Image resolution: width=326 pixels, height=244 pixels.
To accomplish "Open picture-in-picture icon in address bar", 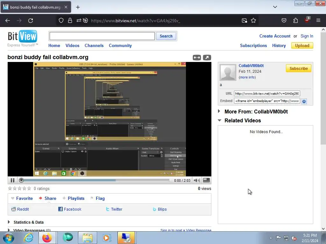I will [244, 21].
